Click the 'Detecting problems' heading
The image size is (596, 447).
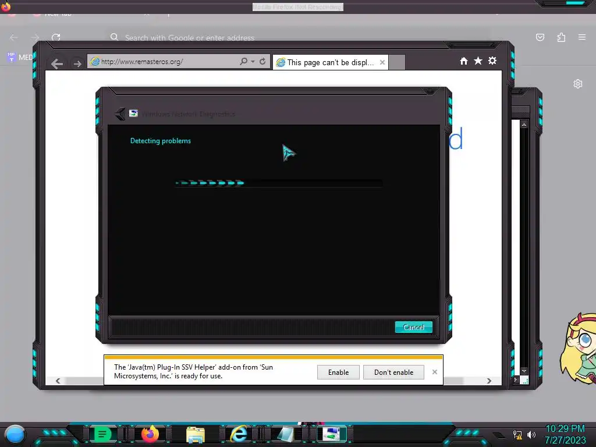click(161, 141)
